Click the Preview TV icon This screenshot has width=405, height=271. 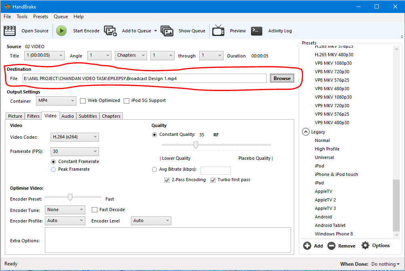tap(218, 30)
